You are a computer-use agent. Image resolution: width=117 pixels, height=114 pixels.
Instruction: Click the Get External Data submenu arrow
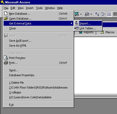[72, 23]
